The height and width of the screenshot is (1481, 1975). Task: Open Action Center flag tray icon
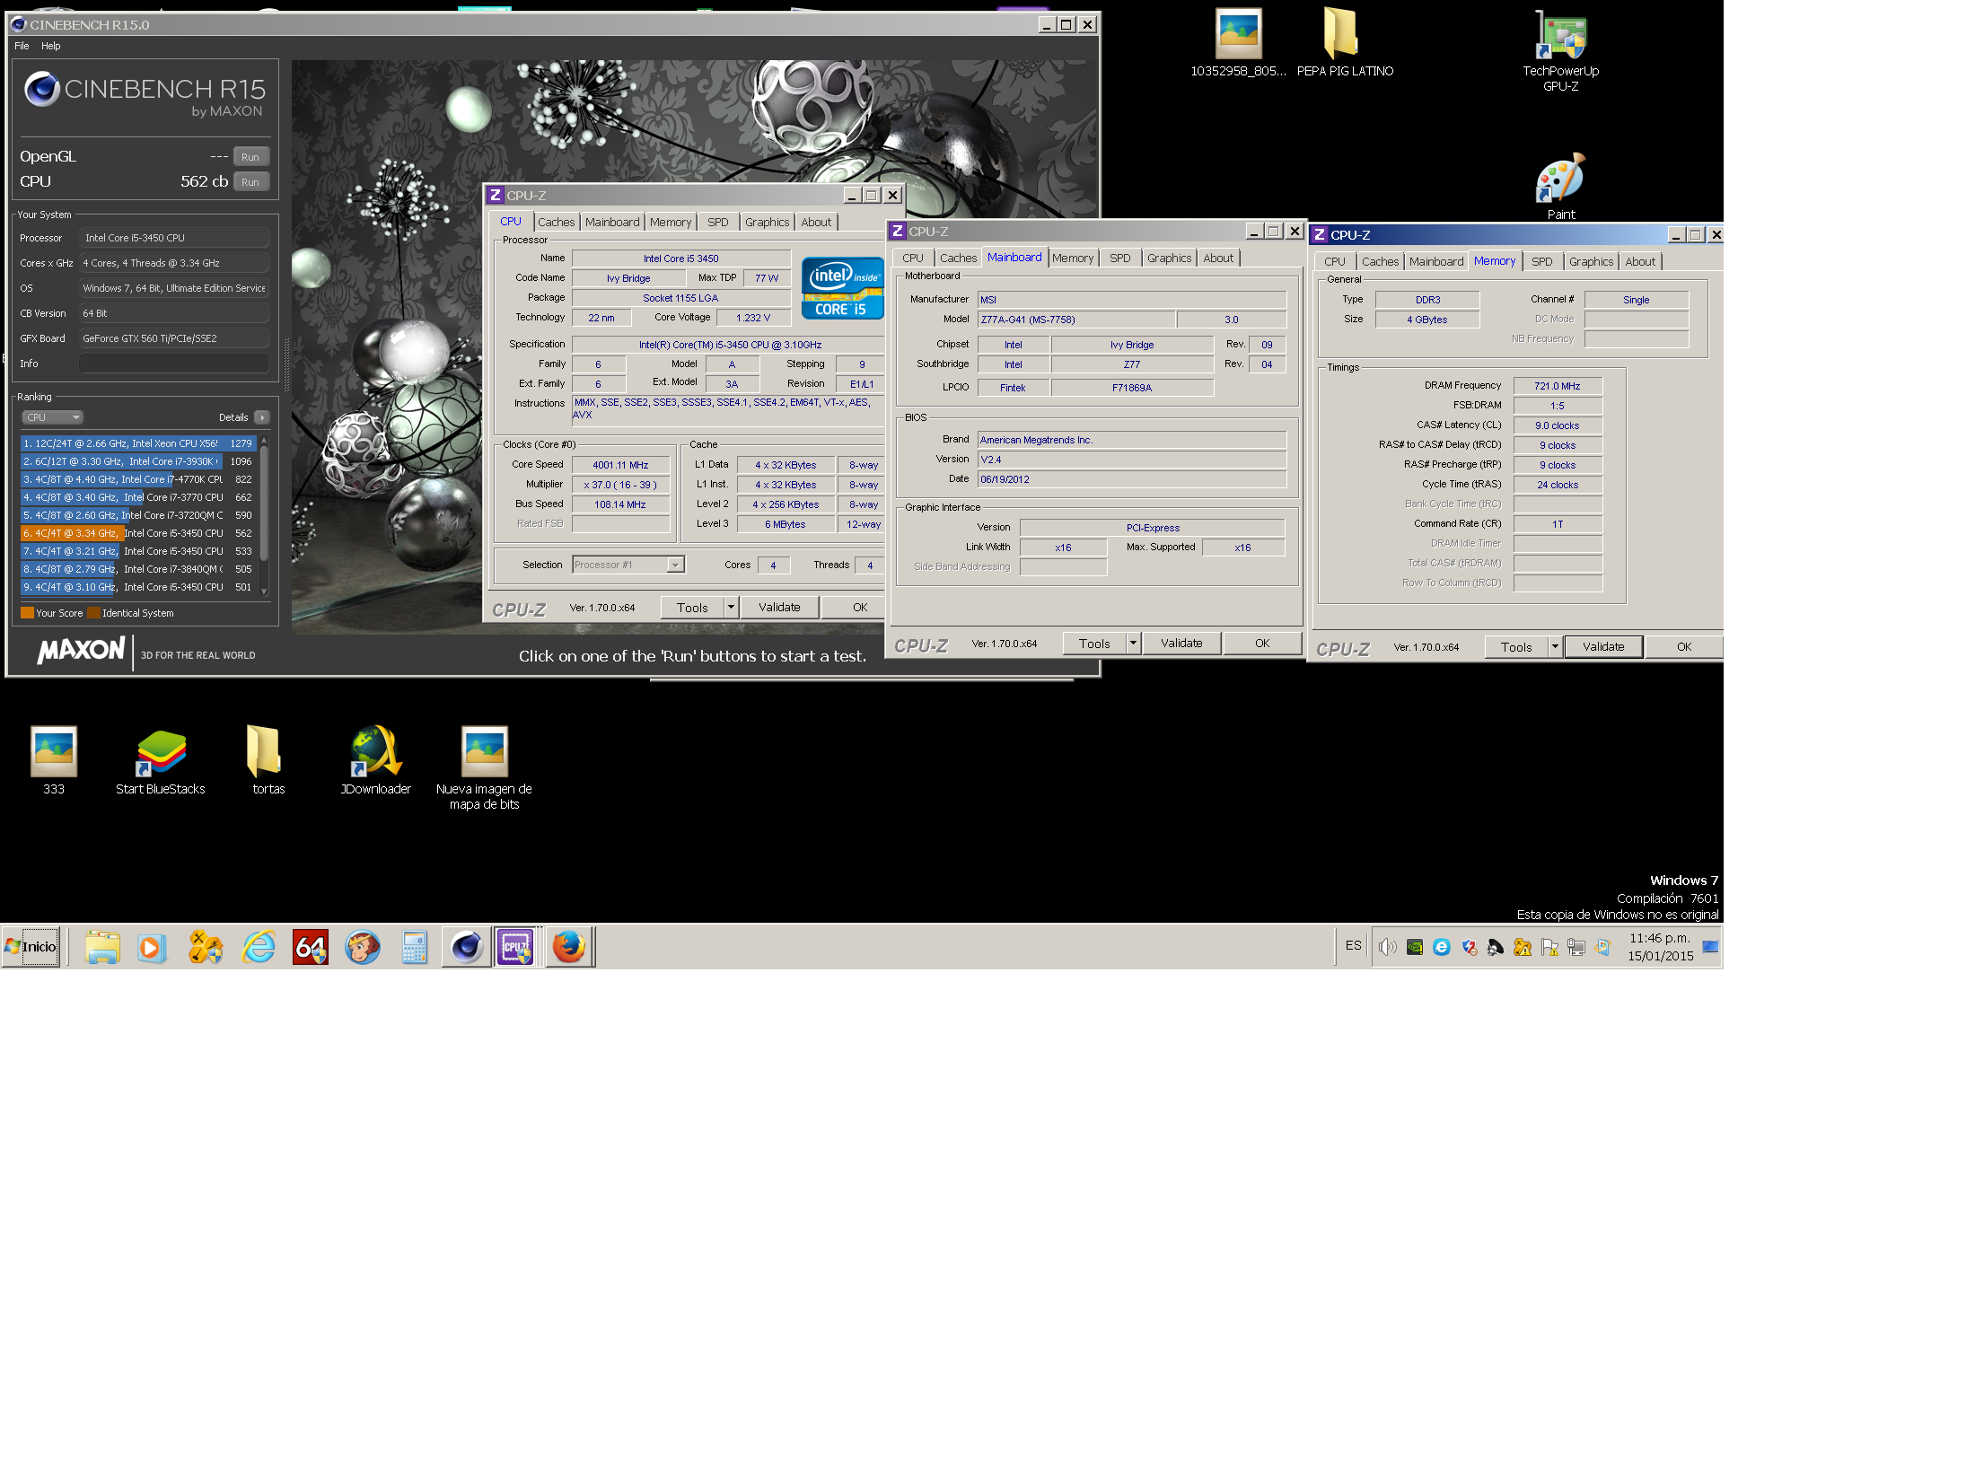point(1549,947)
